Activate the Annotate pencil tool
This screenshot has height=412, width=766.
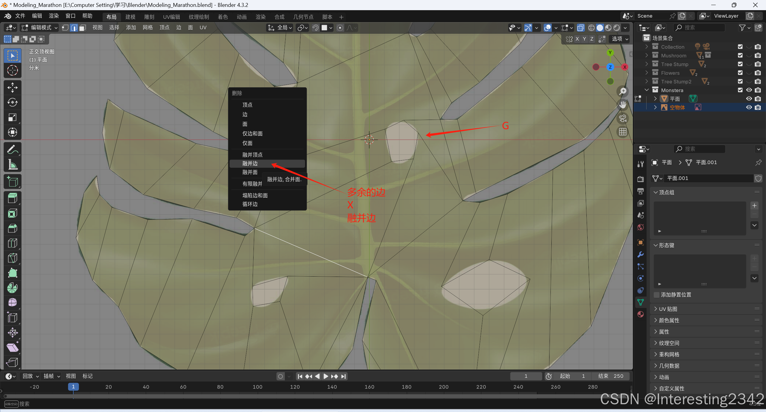coord(12,149)
